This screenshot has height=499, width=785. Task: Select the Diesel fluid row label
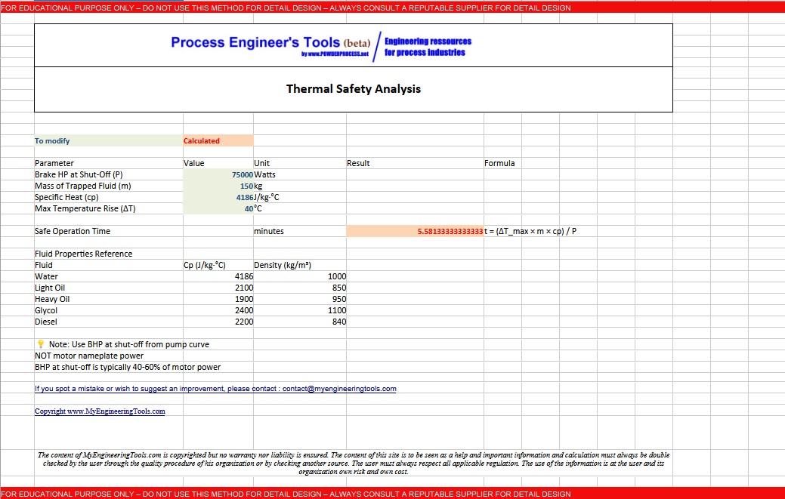pos(46,322)
